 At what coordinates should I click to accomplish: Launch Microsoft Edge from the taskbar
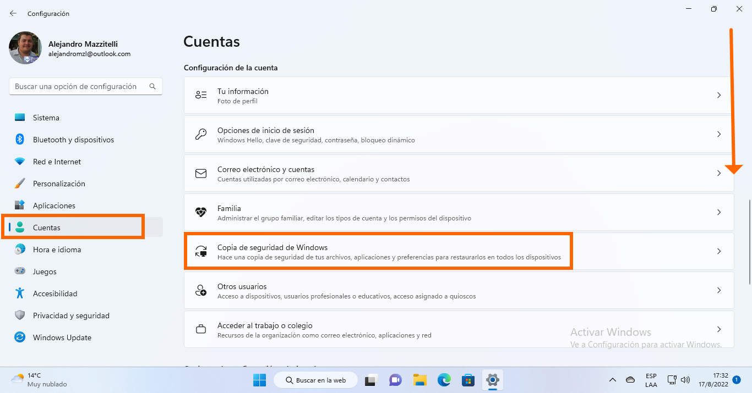[444, 380]
